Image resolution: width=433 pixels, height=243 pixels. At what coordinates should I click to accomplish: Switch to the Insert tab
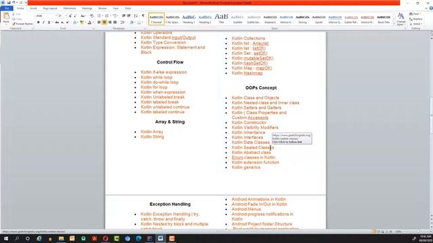tap(33, 9)
